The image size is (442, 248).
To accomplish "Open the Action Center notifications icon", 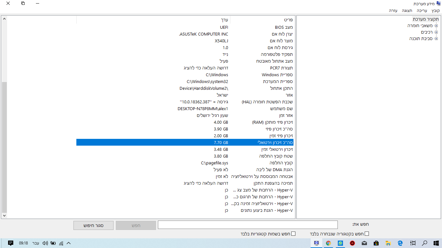I will pos(10,243).
